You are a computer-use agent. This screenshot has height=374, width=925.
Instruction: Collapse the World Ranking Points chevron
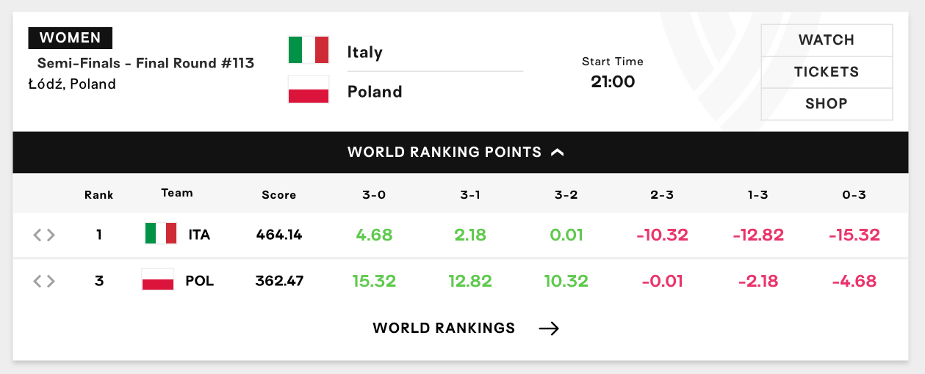coord(558,153)
